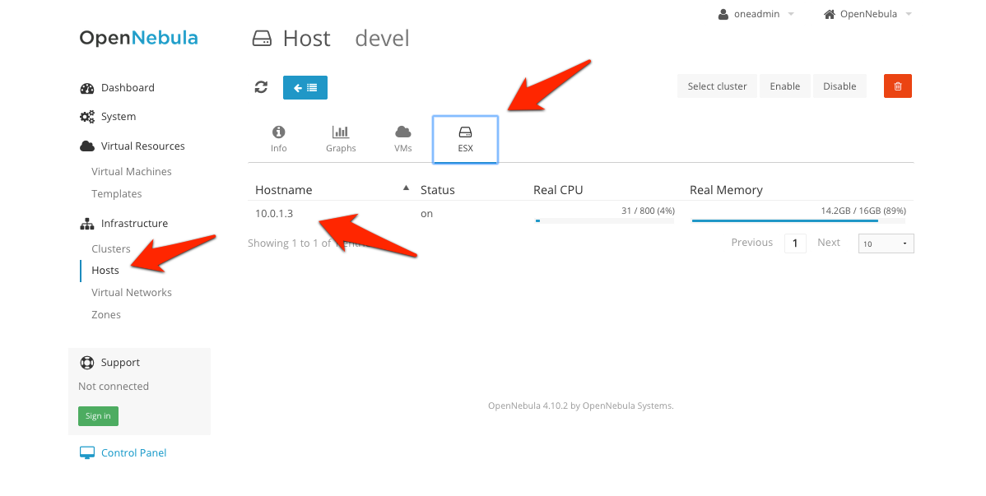986x496 pixels.
Task: Open the Info tab
Action: point(278,139)
